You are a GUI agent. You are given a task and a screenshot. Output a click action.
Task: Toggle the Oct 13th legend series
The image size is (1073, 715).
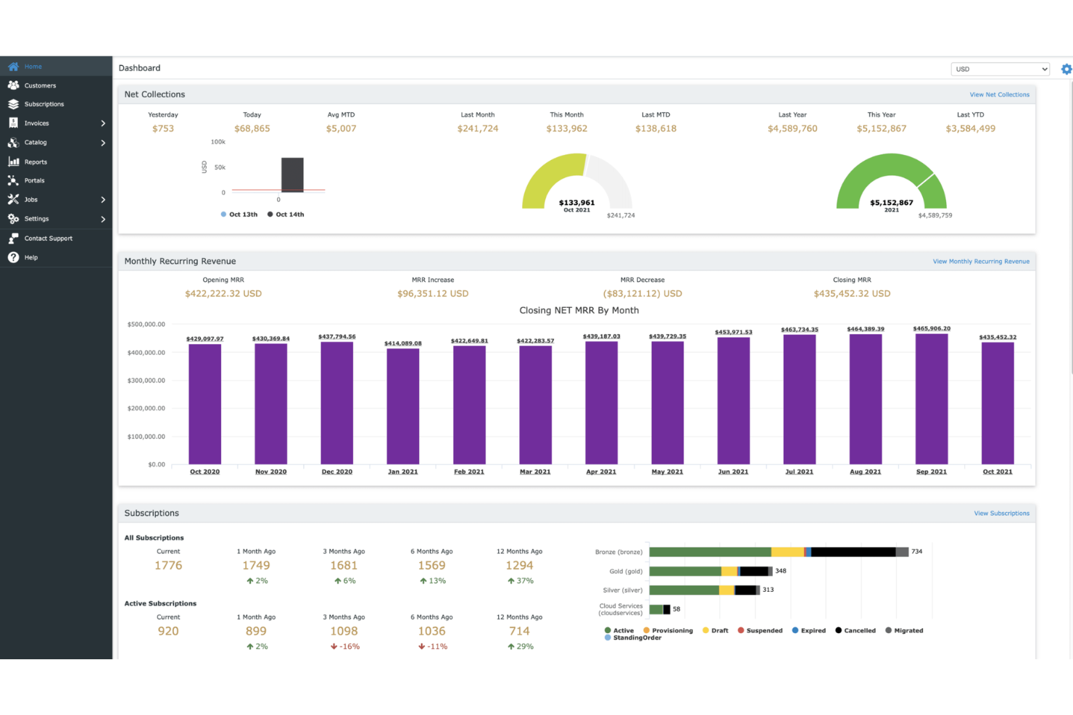(239, 214)
